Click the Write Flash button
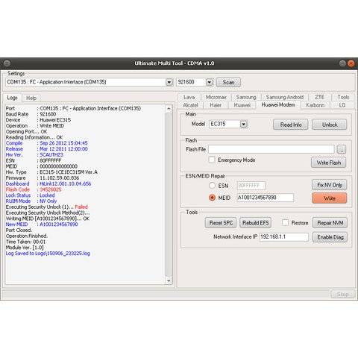358x358 pixels. pos(329,163)
